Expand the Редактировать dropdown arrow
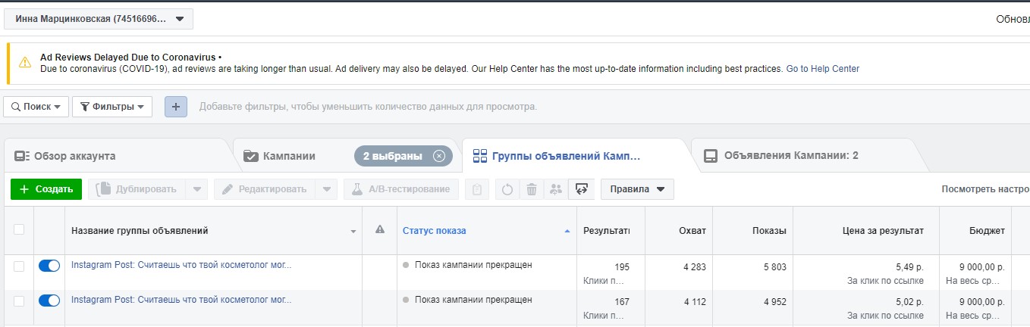The image size is (1030, 327). point(326,189)
